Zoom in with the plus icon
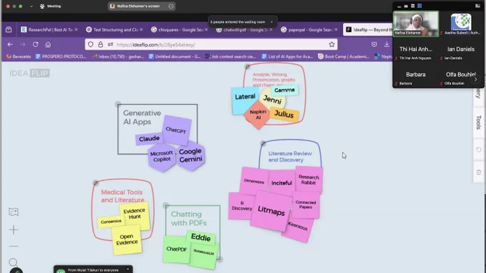This screenshot has width=486, height=273. 14,230
